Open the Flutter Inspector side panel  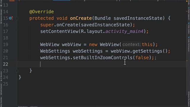click(x=189, y=13)
